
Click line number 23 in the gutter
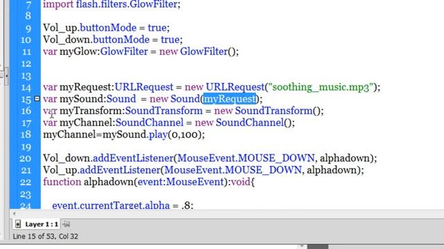(x=26, y=194)
